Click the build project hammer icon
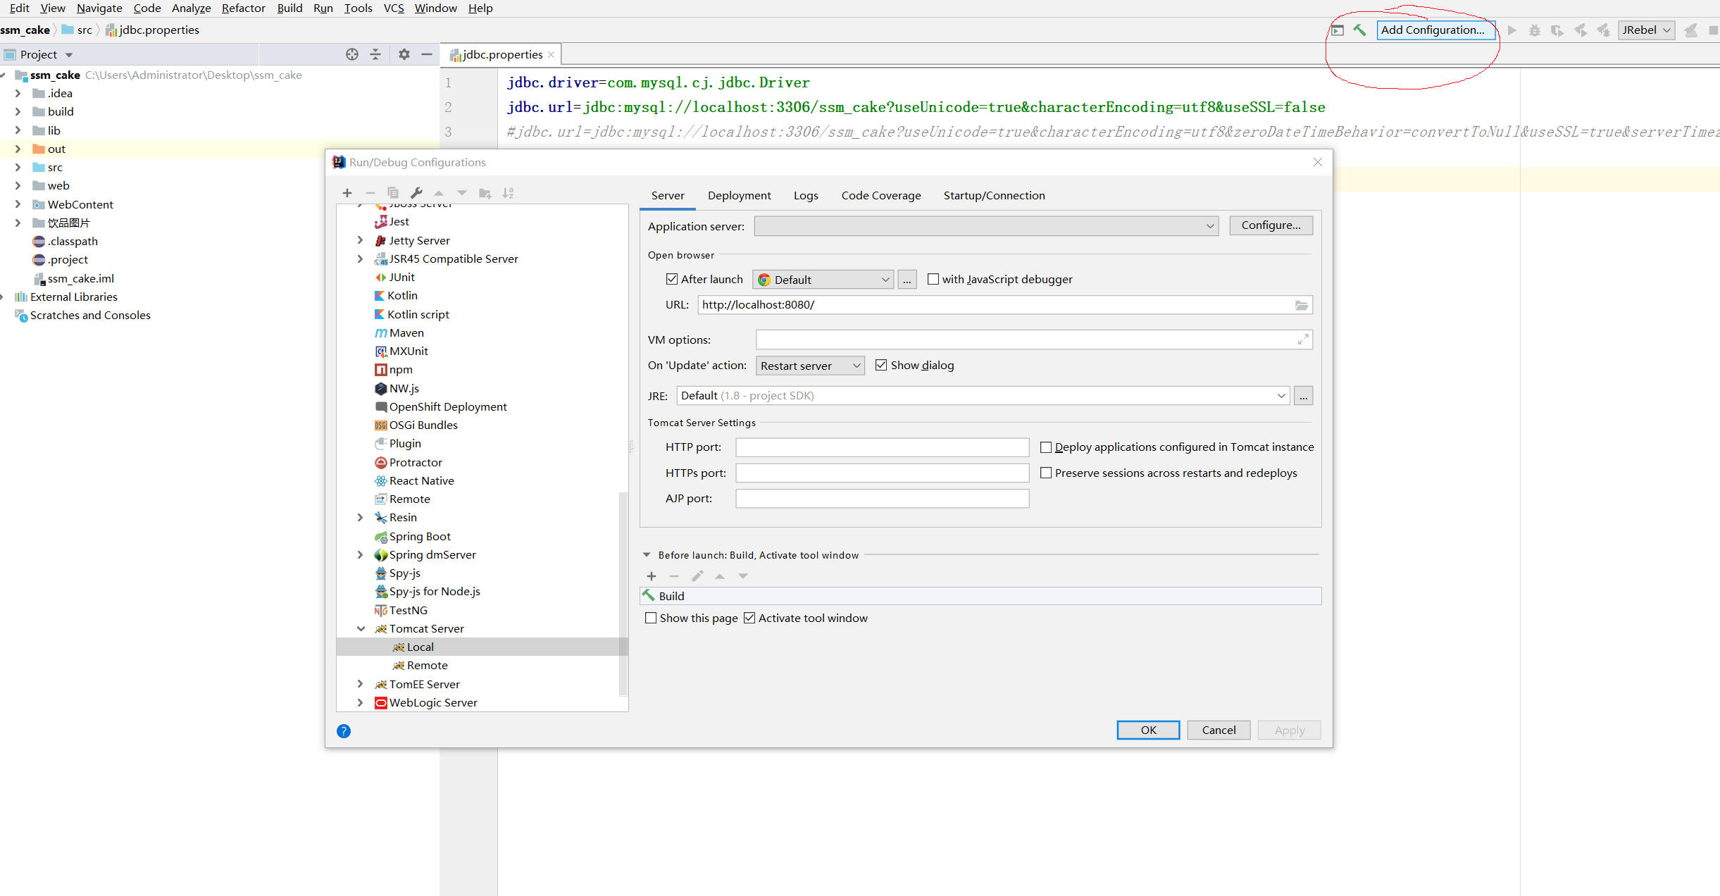The width and height of the screenshot is (1720, 896). click(x=1360, y=30)
